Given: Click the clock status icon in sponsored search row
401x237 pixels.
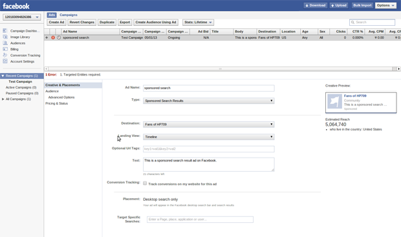Looking at the screenshot, I should coord(59,37).
